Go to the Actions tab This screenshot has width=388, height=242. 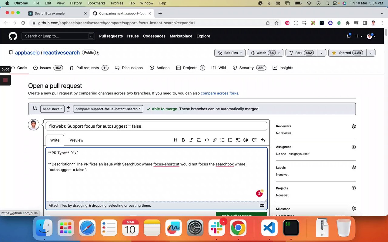pos(159,68)
